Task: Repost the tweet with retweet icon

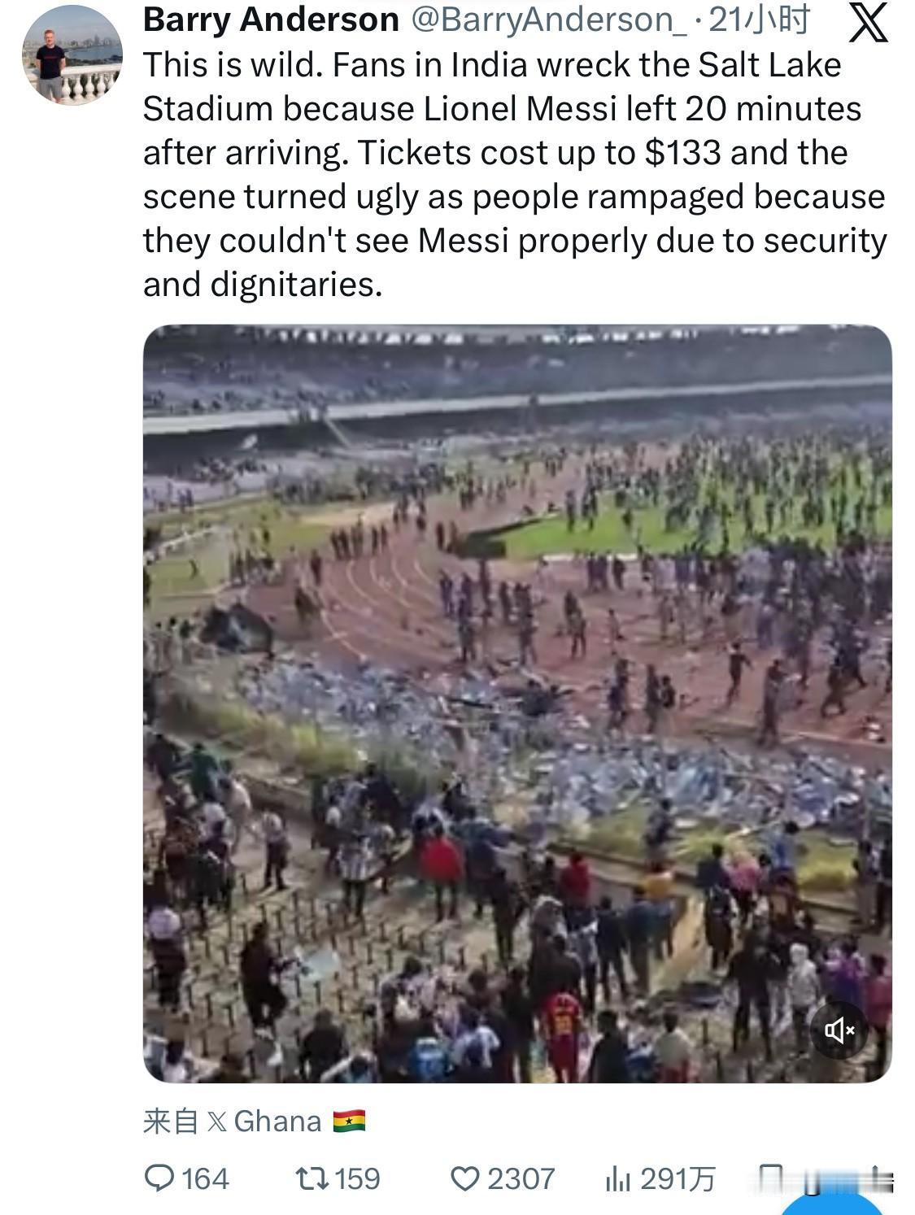Action: 310,1178
